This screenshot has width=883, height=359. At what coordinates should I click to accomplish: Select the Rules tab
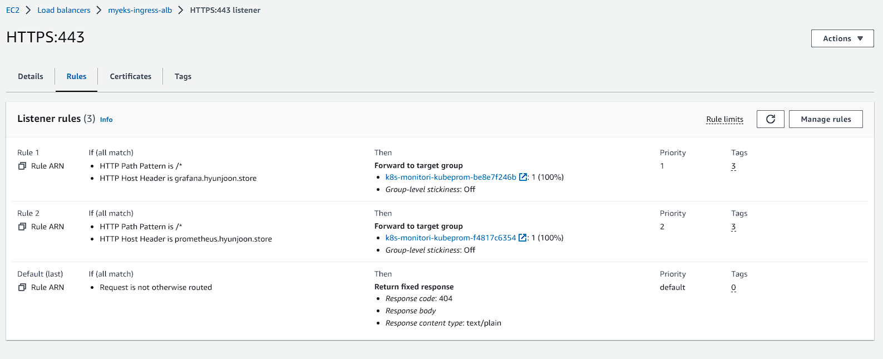(x=76, y=77)
